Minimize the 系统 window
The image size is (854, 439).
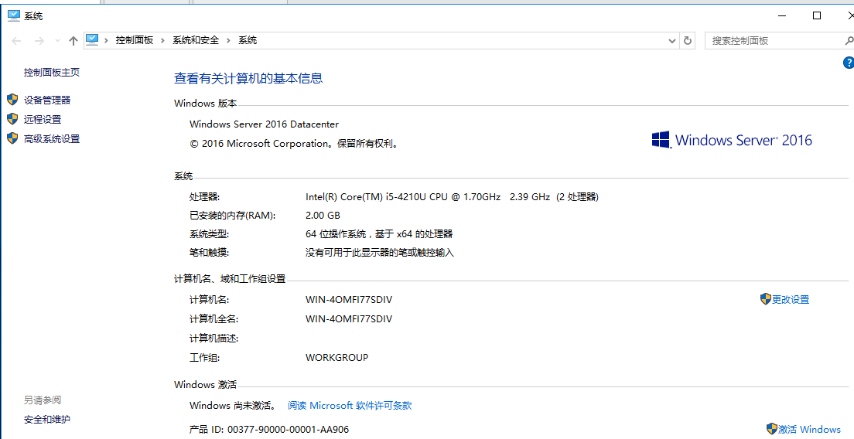click(x=782, y=15)
